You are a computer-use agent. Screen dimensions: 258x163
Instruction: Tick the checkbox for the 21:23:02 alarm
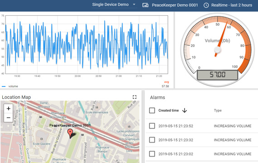click(x=152, y=154)
